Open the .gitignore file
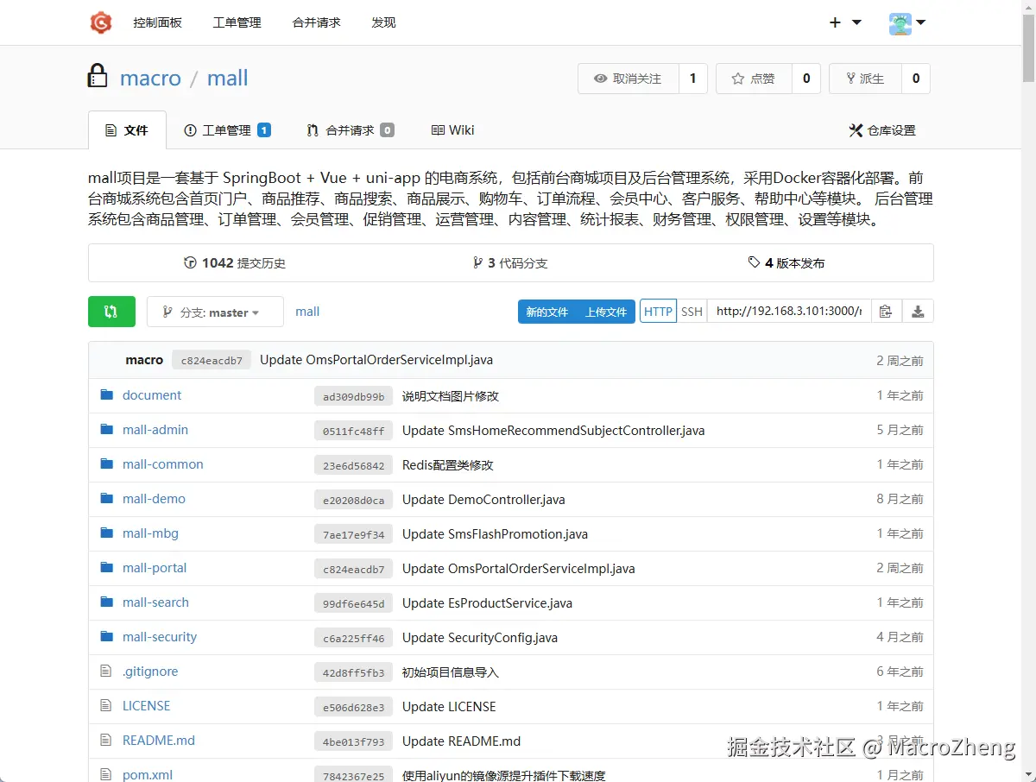1036x782 pixels. point(150,672)
